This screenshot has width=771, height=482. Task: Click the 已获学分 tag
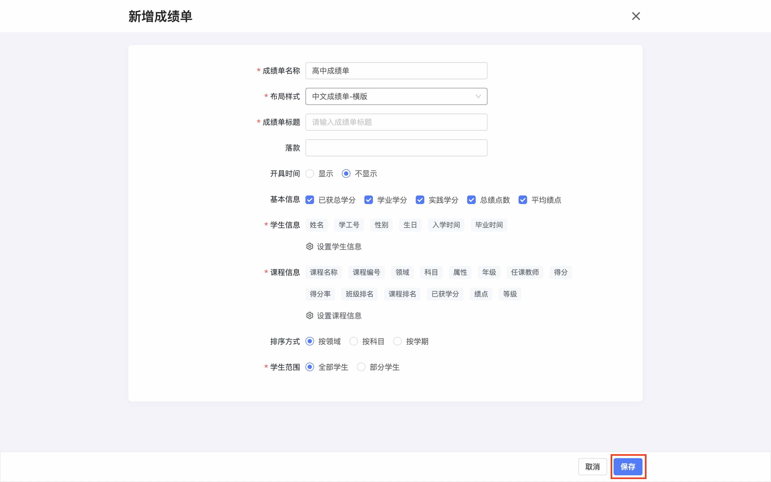(x=445, y=294)
